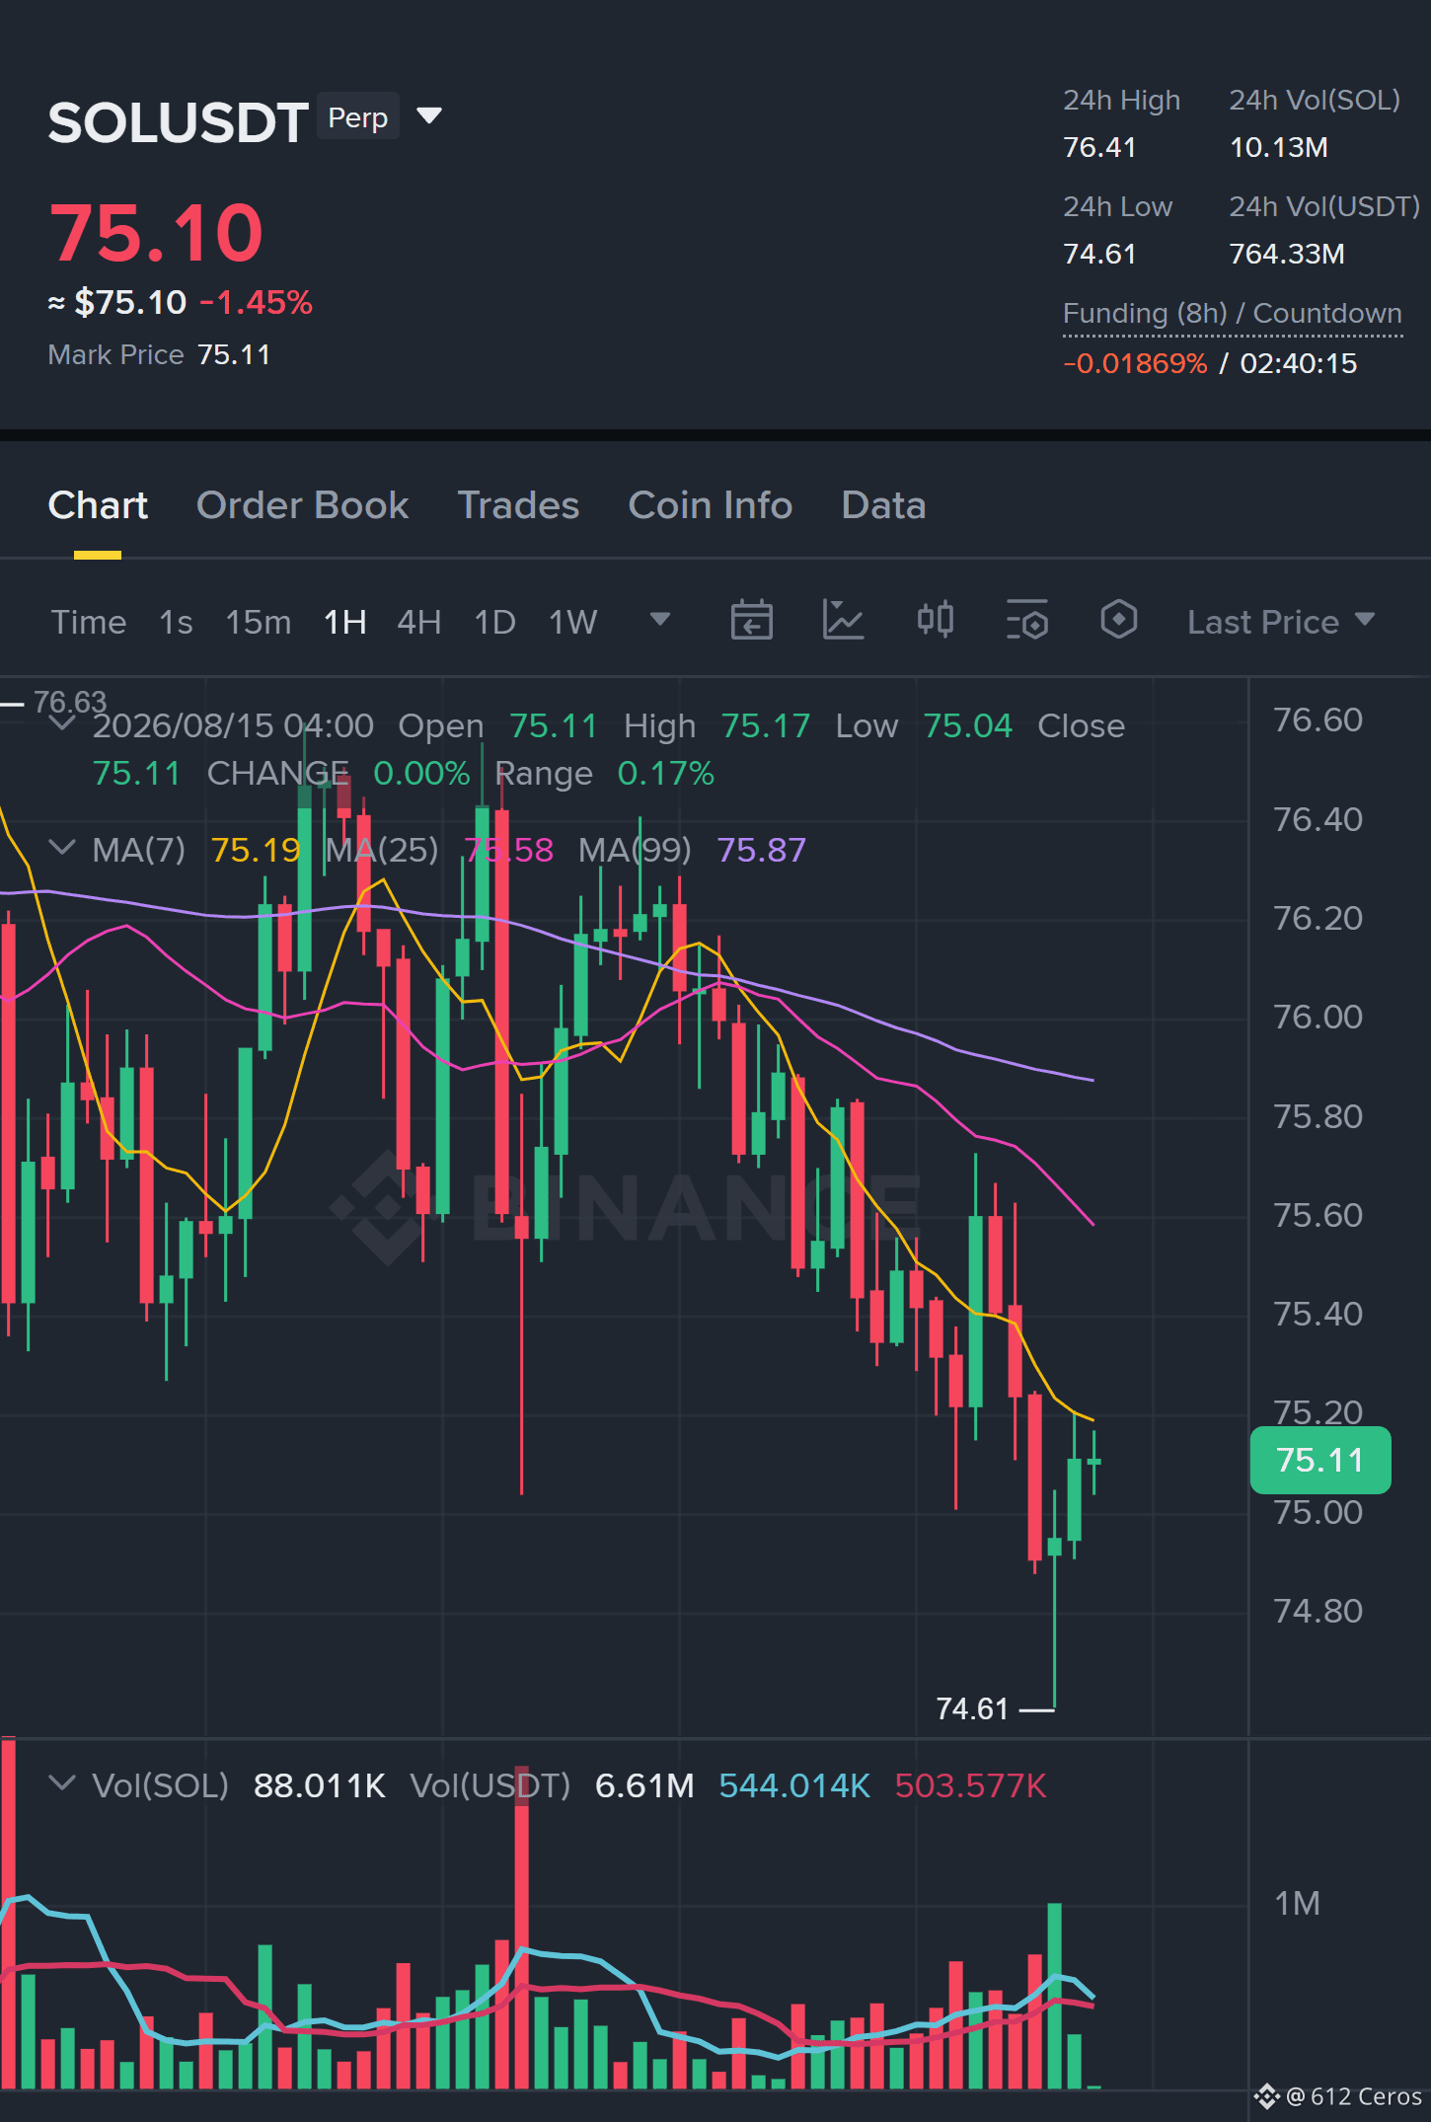Click the 76.60 price axis label
This screenshot has width=1431, height=2122.
pyautogui.click(x=1318, y=720)
